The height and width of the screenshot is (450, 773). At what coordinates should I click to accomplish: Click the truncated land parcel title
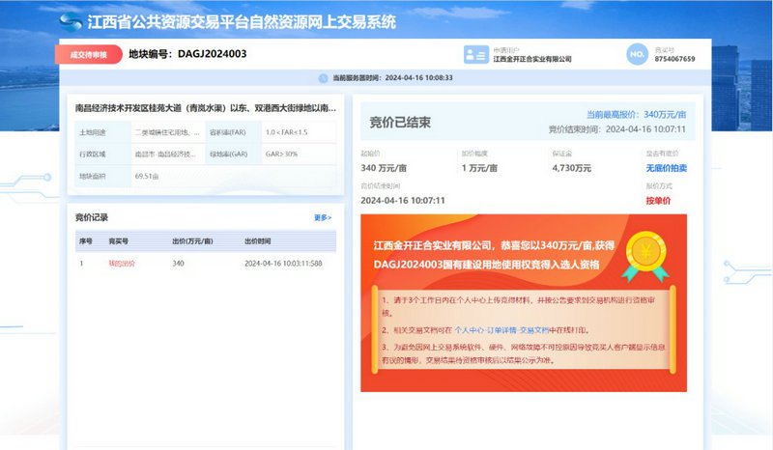[x=205, y=109]
